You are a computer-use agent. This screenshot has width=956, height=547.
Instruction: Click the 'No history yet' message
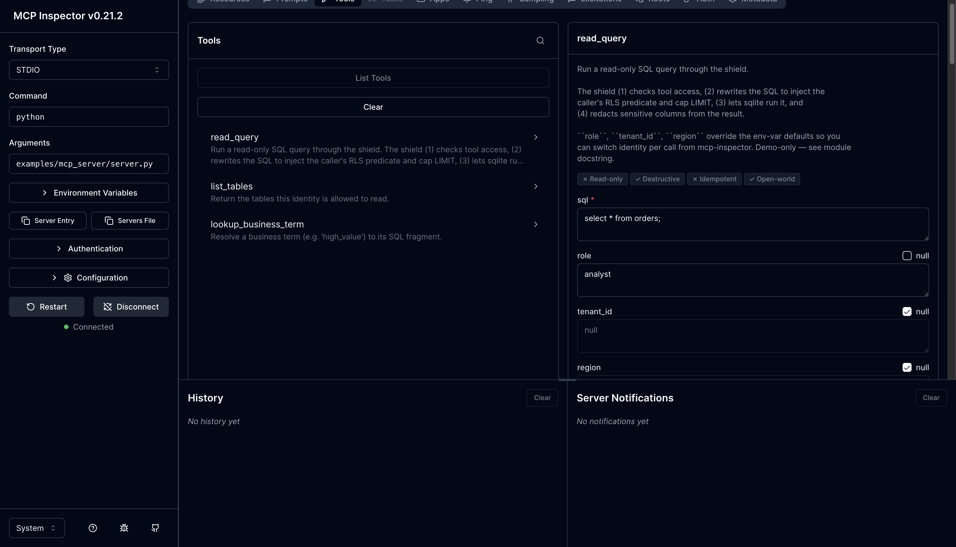tap(214, 422)
